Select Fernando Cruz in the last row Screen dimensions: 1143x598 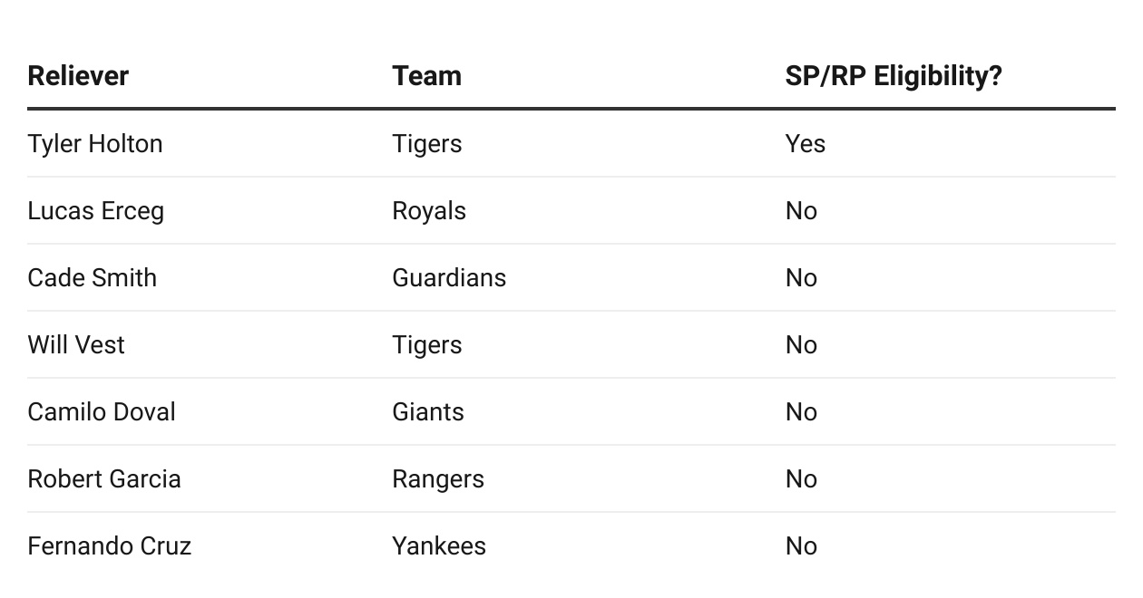click(x=109, y=546)
